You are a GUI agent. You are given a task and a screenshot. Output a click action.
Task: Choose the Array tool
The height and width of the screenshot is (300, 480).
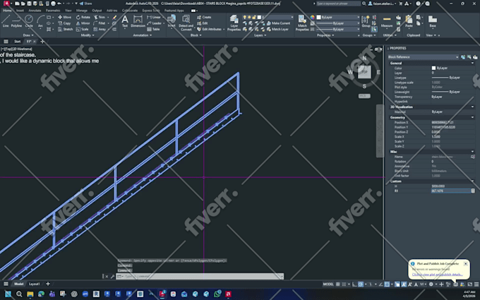point(100,29)
